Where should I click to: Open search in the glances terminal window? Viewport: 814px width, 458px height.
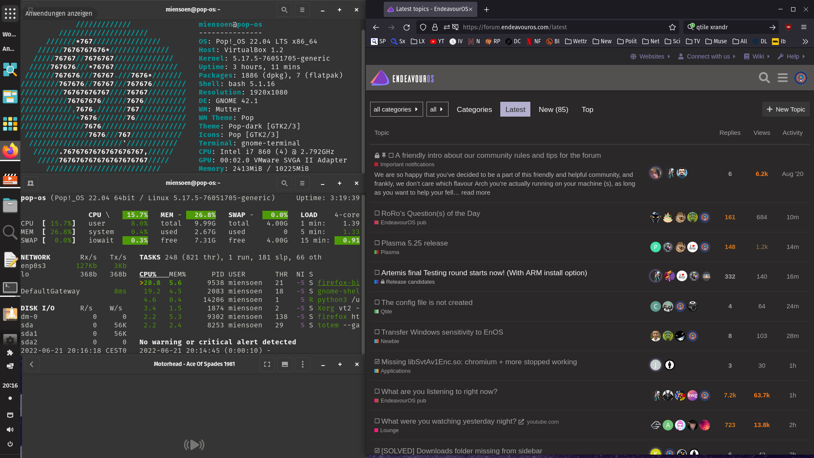click(284, 183)
